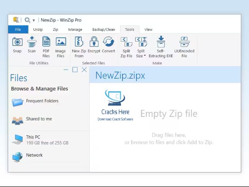Make a Self-Extracting EXE
This screenshot has width=249, height=187.
pyautogui.click(x=161, y=47)
